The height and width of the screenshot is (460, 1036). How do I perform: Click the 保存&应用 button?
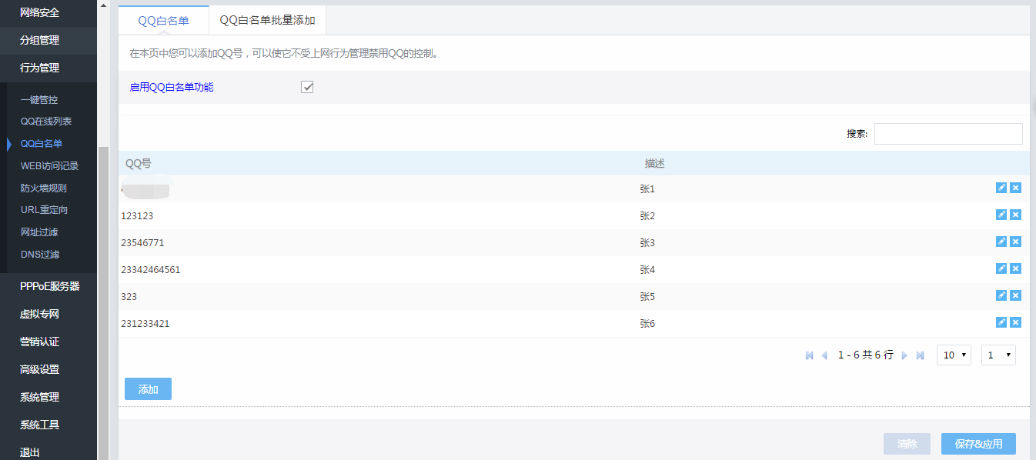click(978, 444)
